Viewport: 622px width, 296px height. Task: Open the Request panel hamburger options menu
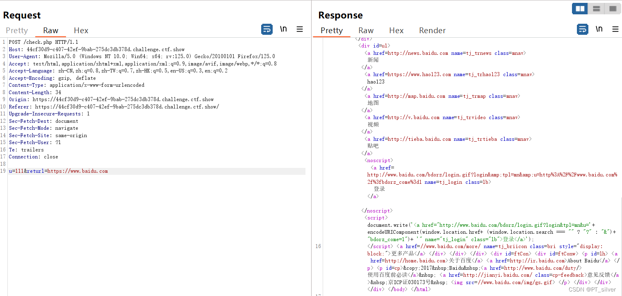click(x=300, y=29)
